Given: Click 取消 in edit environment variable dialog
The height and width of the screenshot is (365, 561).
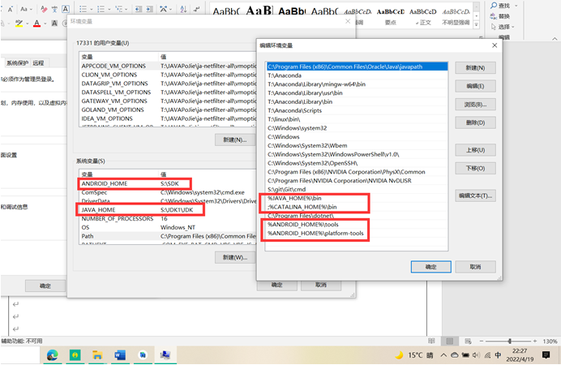Looking at the screenshot, I should (x=475, y=267).
